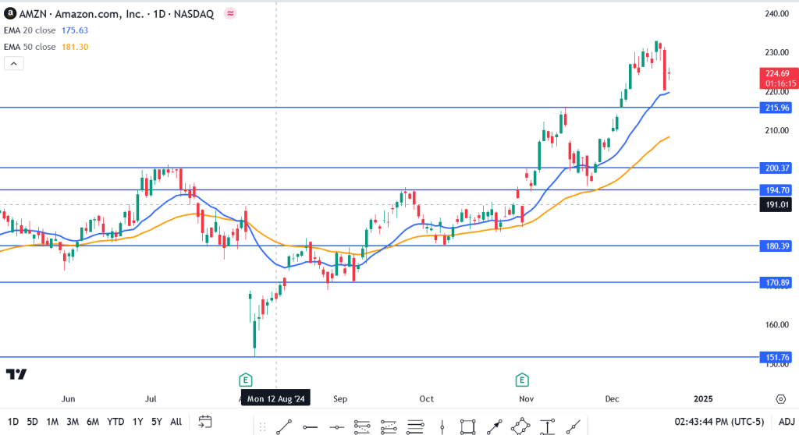The height and width of the screenshot is (435, 799).
Task: Select the first trend line drawing tool
Action: [284, 426]
